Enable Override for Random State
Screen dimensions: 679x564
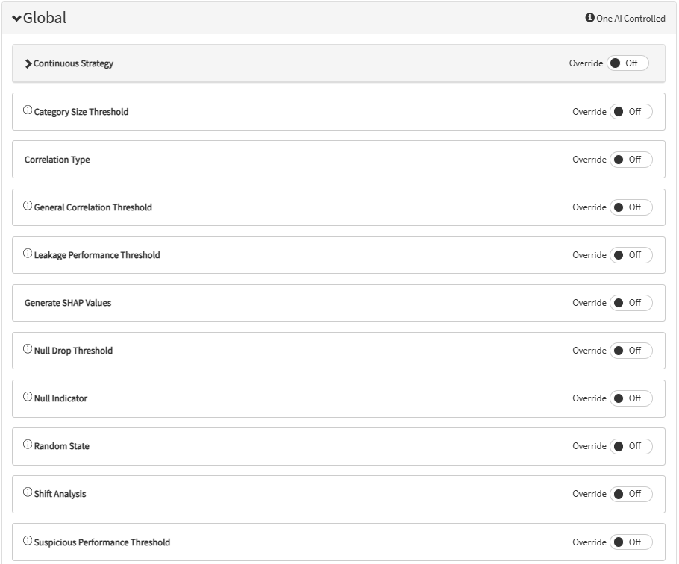coord(630,446)
